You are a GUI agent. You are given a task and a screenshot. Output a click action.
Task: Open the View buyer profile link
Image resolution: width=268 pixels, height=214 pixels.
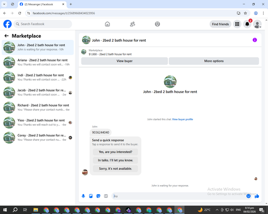[x=182, y=119]
